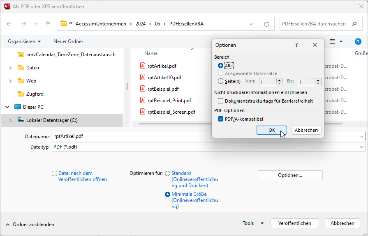Click the Dieser PC monitor icon

[x=18, y=107]
